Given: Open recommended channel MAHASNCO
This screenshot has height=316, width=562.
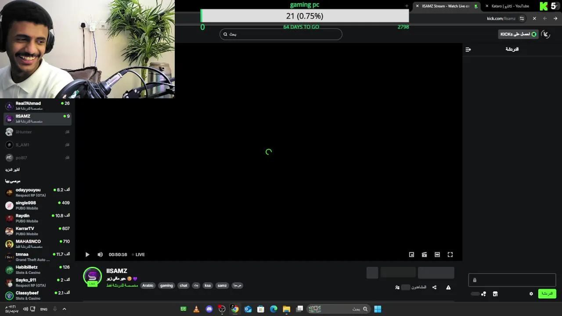Looking at the screenshot, I should point(37,244).
